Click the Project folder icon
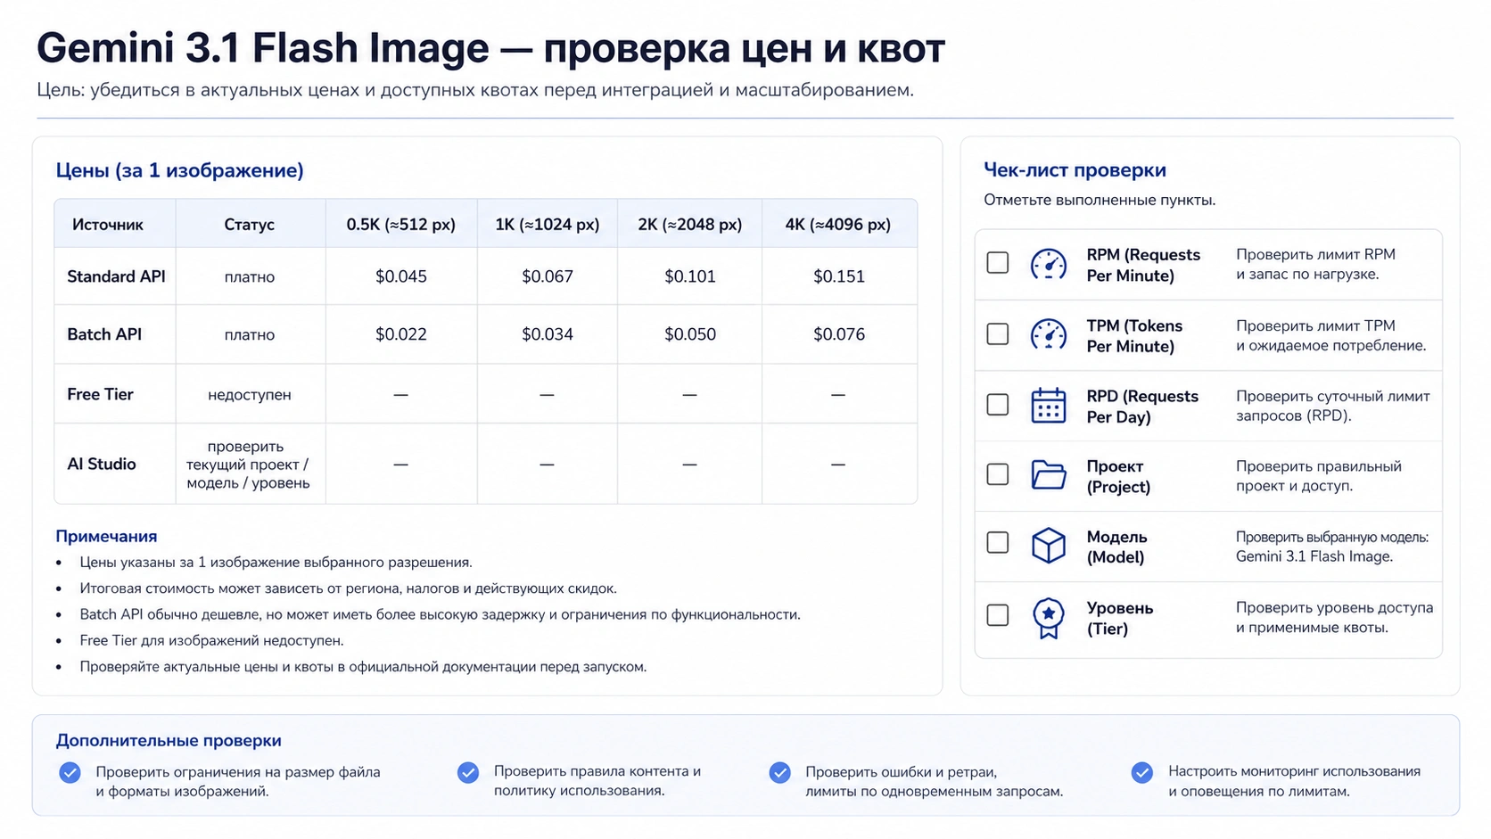Image resolution: width=1491 pixels, height=839 pixels. point(1049,475)
